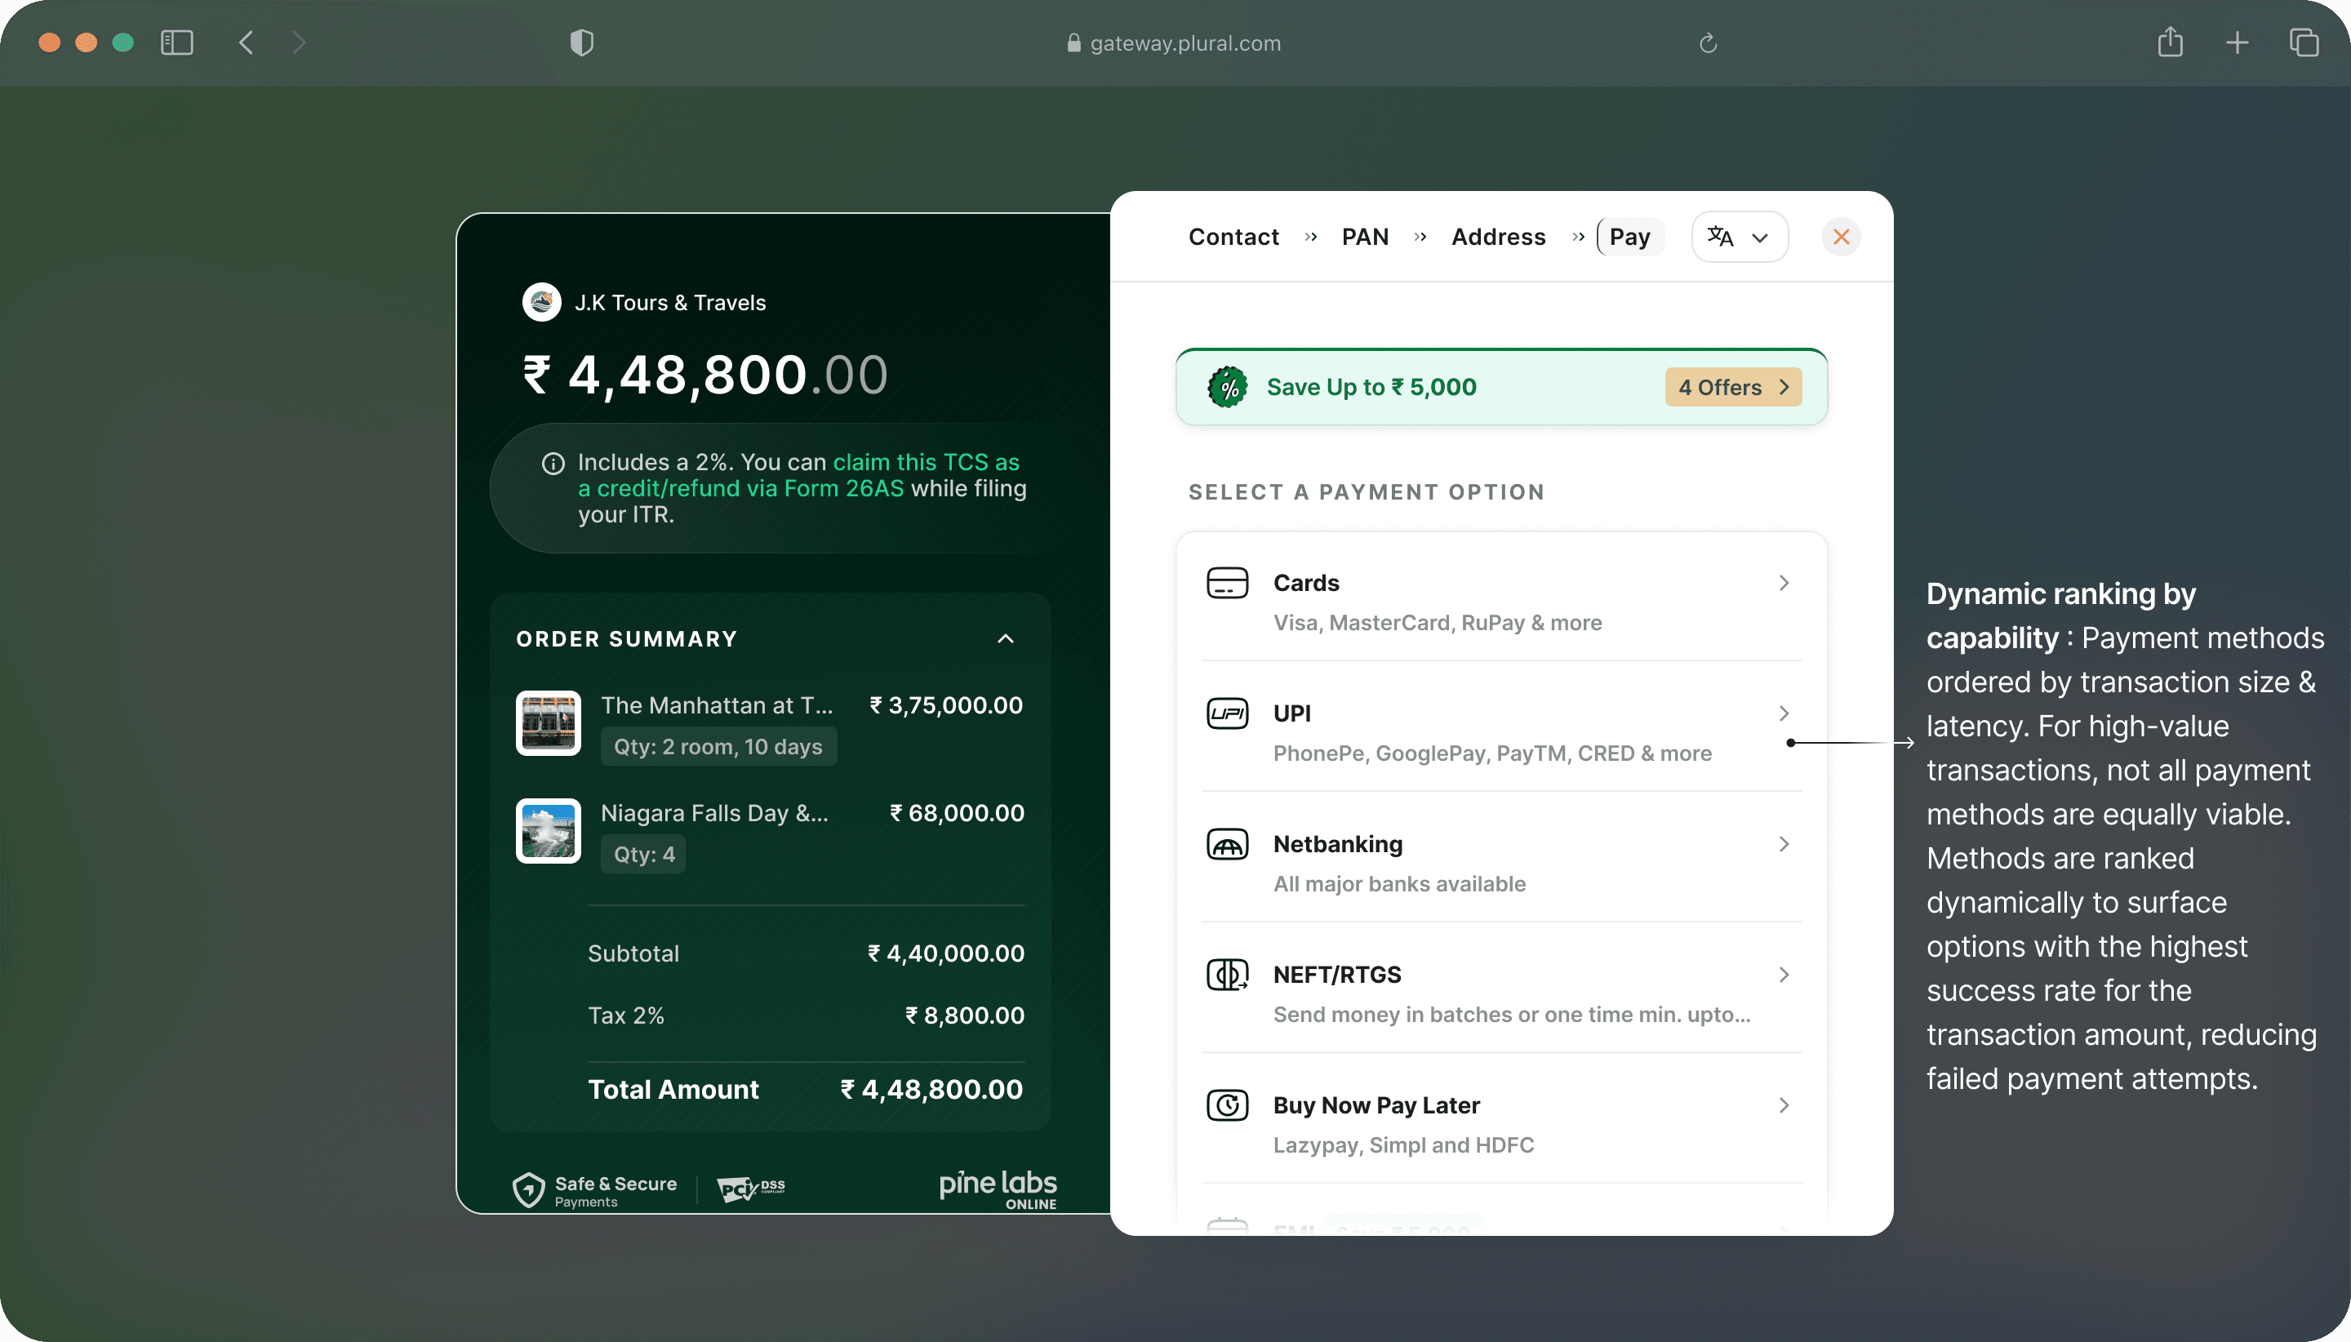Show tab overview icon in browser toolbar
This screenshot has height=1342, width=2351.
(x=2303, y=42)
